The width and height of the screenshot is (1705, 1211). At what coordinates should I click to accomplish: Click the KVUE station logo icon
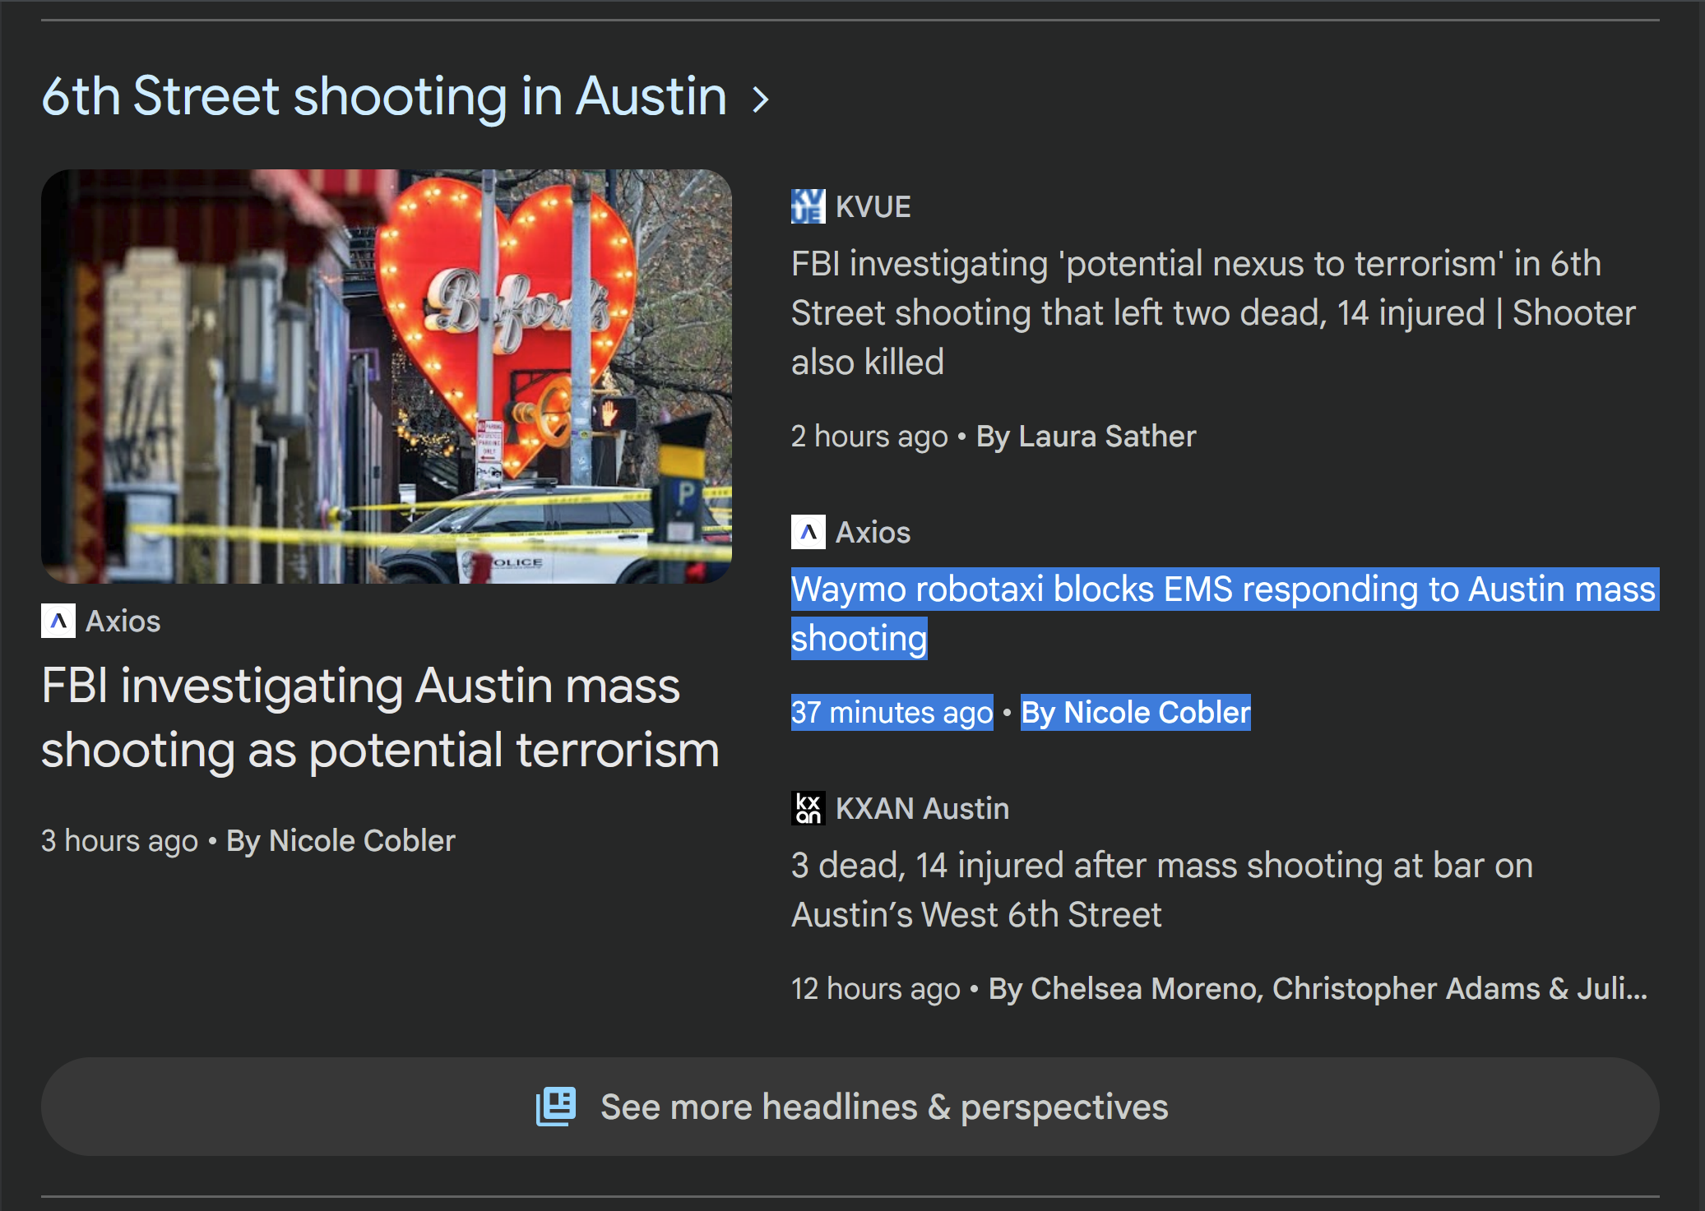coord(808,206)
